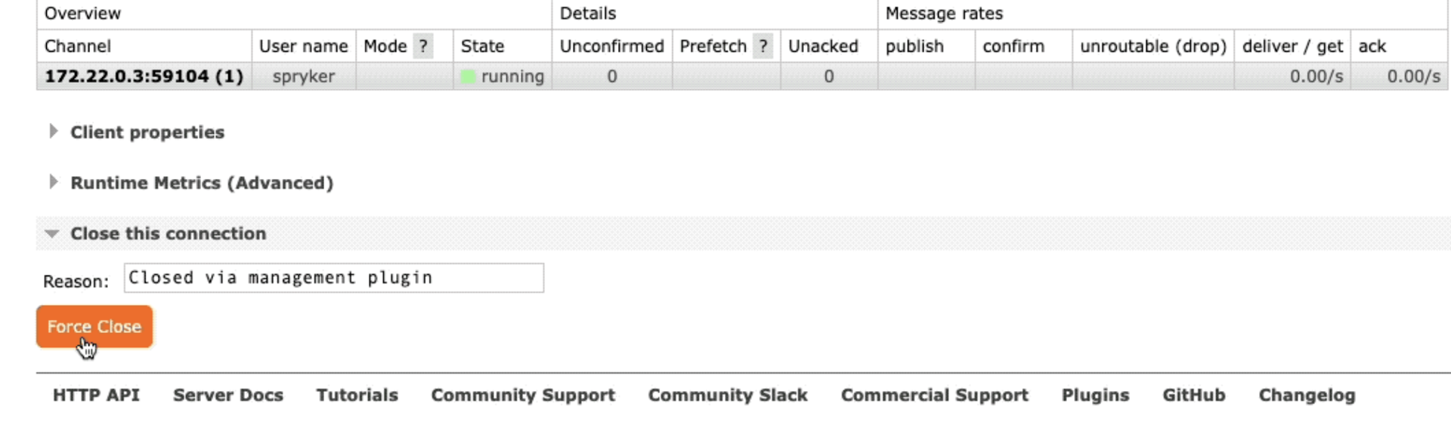Click the Prefetch help question mark
The image size is (1451, 425).
pos(763,46)
